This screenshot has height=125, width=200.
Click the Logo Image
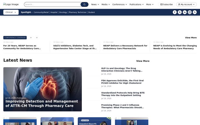coord(11,4)
